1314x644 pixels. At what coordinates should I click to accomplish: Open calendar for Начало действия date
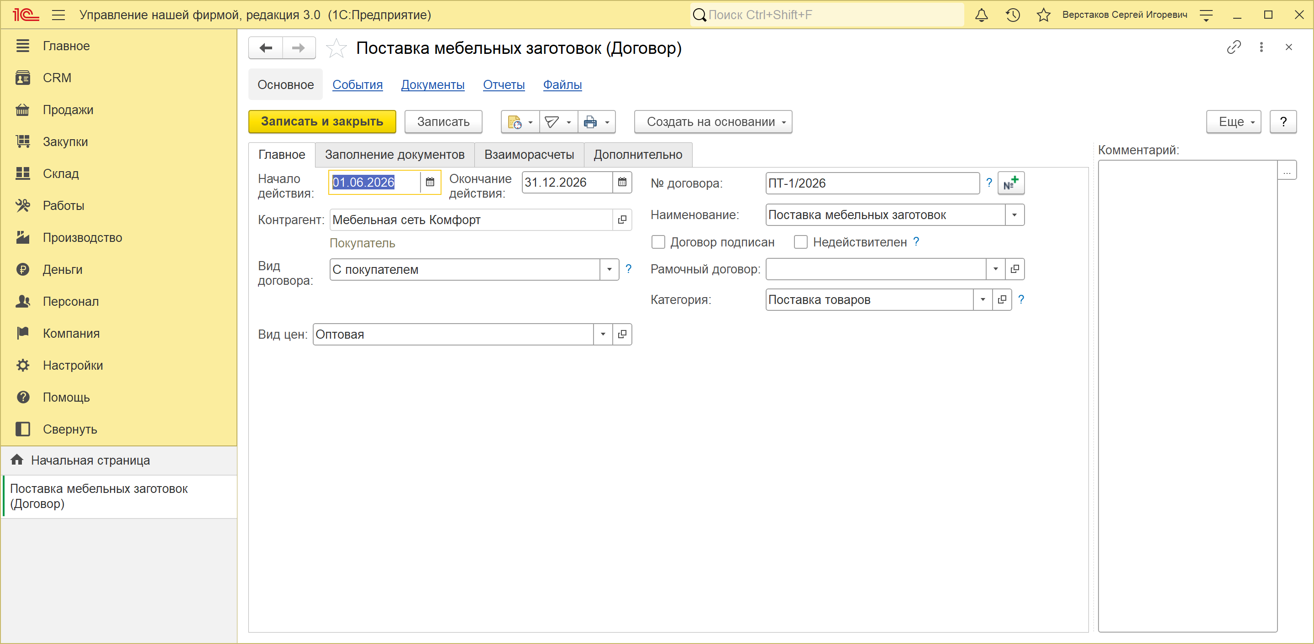point(430,182)
